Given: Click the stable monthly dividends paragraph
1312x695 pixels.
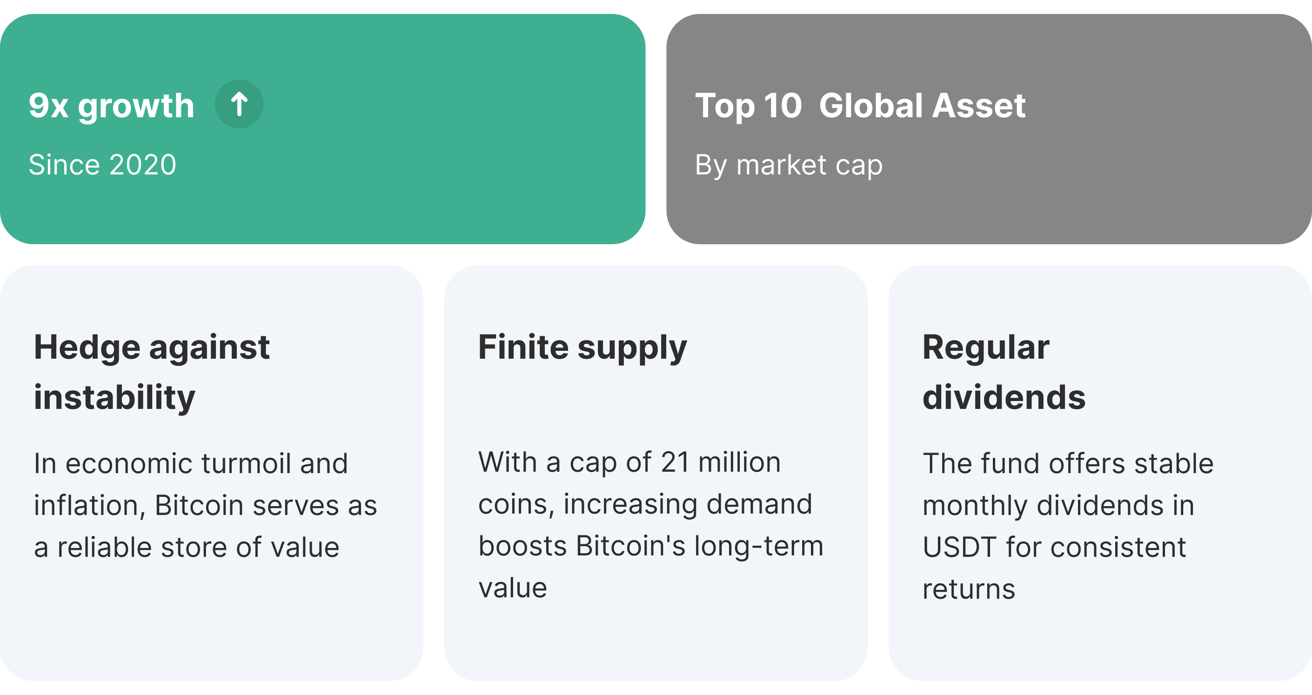Looking at the screenshot, I should [x=1068, y=526].
